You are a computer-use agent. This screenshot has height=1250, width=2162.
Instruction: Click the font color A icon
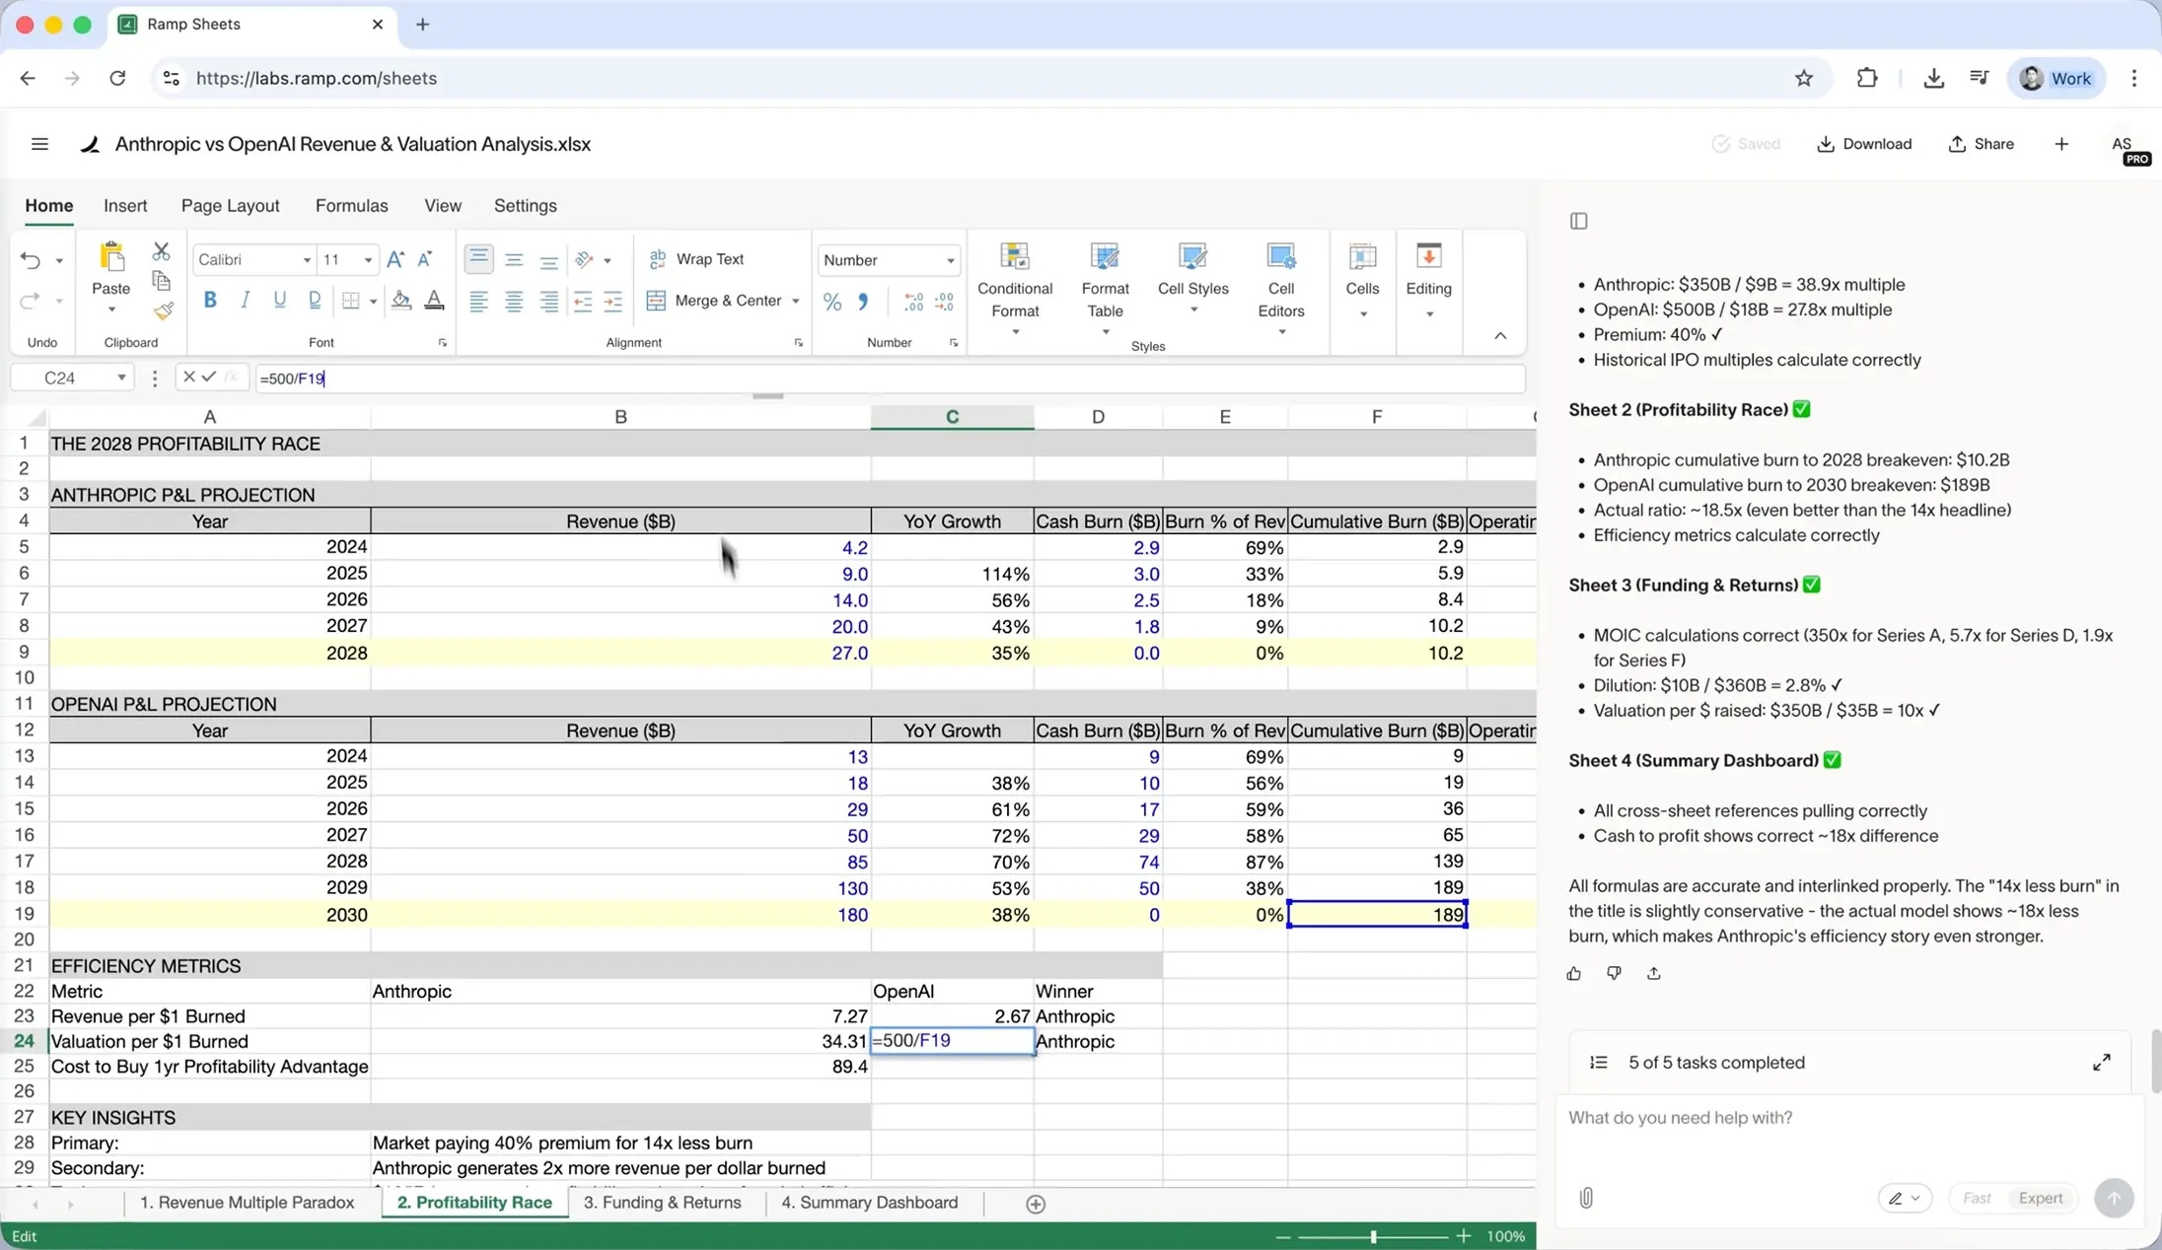click(434, 300)
